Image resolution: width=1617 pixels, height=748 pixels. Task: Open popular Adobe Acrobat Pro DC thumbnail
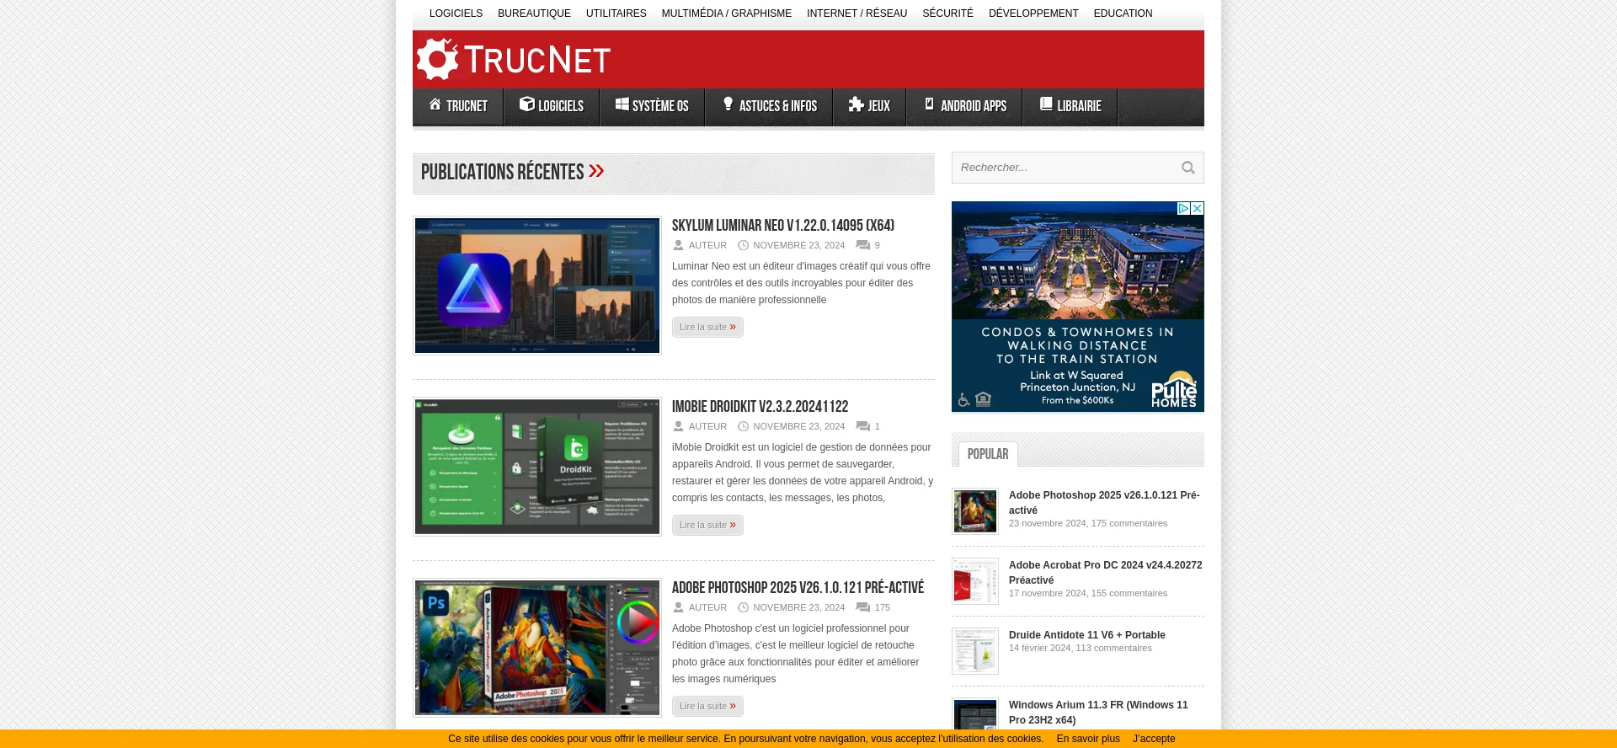(975, 581)
